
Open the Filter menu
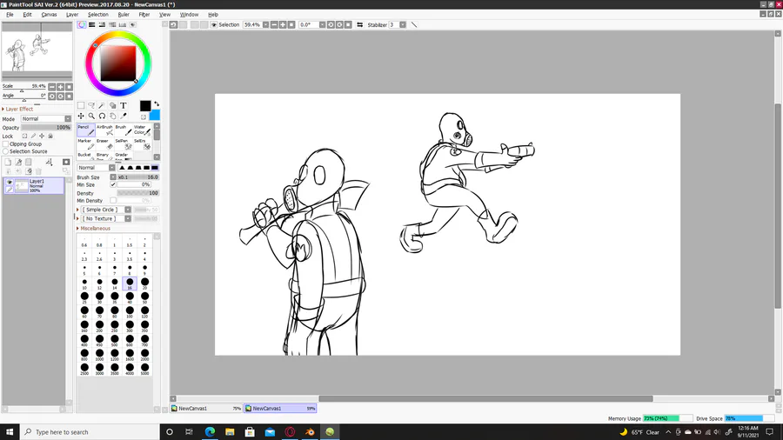click(144, 15)
